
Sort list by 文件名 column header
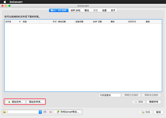13,22
